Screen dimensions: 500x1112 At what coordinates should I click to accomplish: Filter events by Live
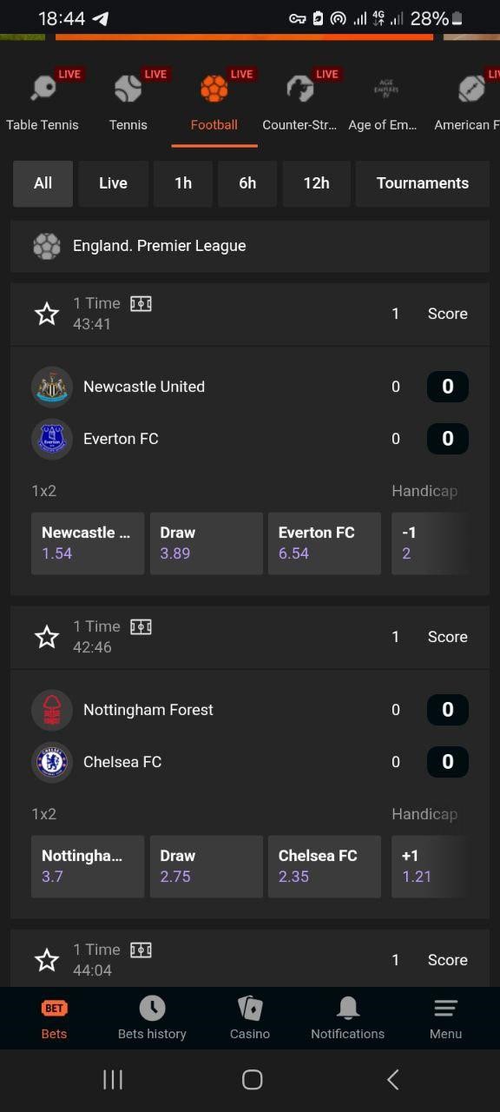(x=113, y=183)
